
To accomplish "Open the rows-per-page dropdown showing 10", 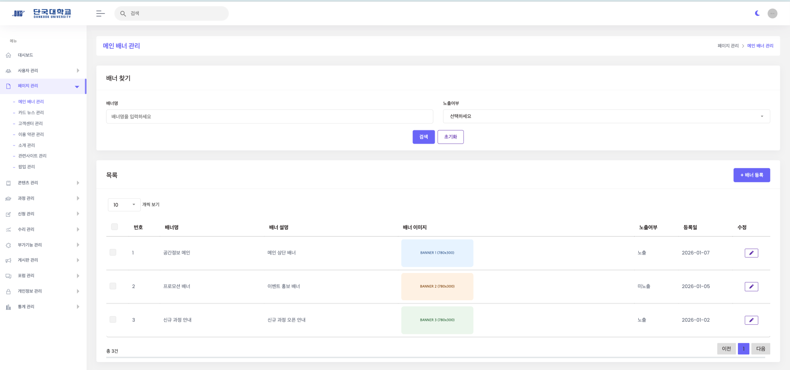I will (124, 205).
